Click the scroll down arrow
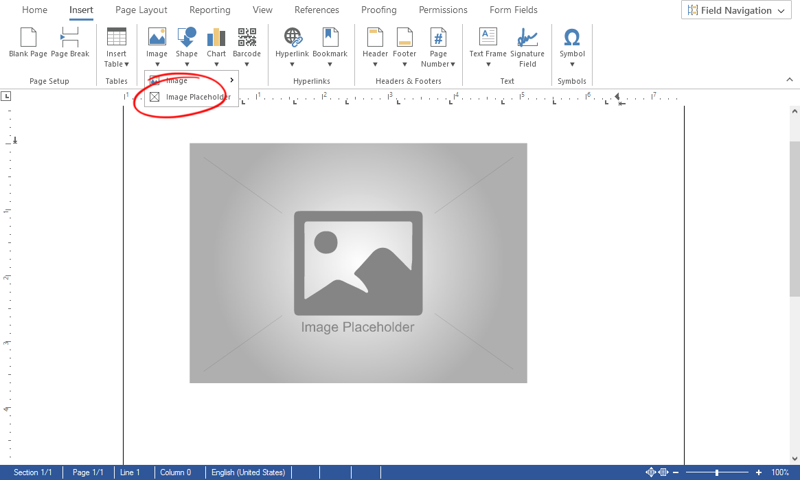The image size is (800, 480). click(x=795, y=459)
